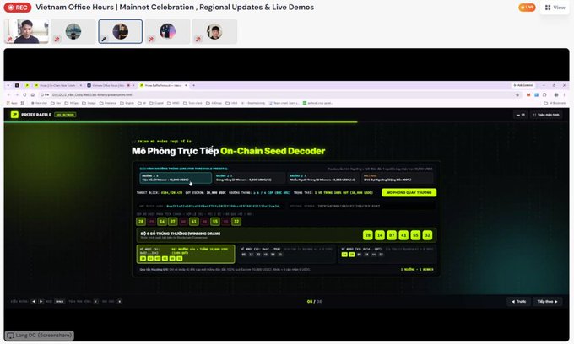Open the browser three-dot menu
Screen dimensions: 574x344
pos(564,94)
